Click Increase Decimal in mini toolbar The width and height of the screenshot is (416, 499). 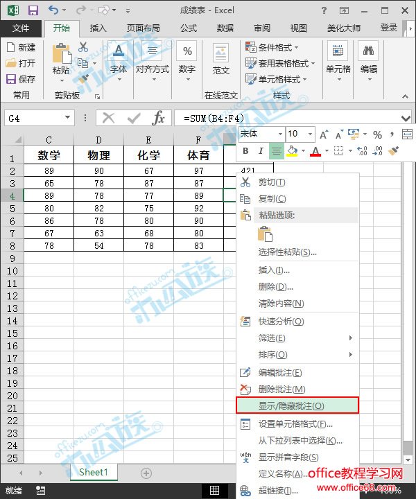(x=362, y=151)
